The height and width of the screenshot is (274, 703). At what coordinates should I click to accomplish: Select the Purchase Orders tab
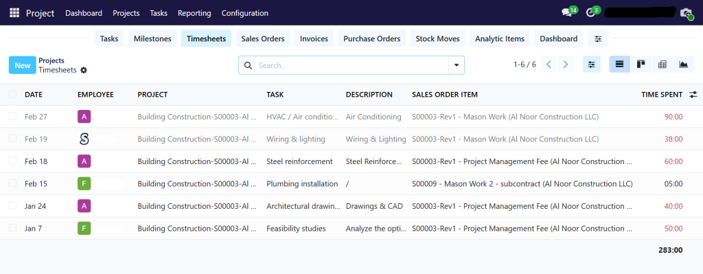(x=371, y=38)
